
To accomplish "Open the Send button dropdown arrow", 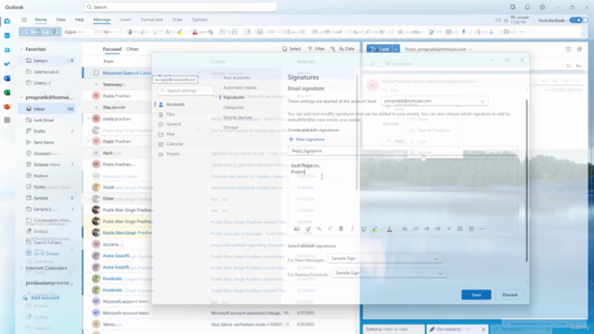I will pos(396,49).
